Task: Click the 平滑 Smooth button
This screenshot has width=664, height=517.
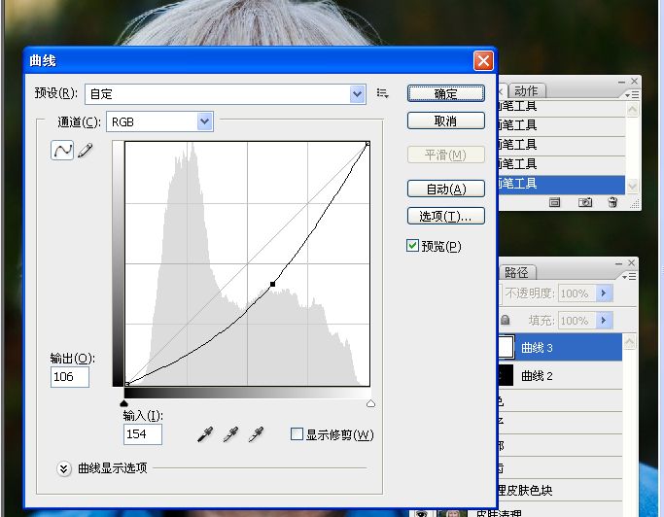Action: [x=446, y=155]
